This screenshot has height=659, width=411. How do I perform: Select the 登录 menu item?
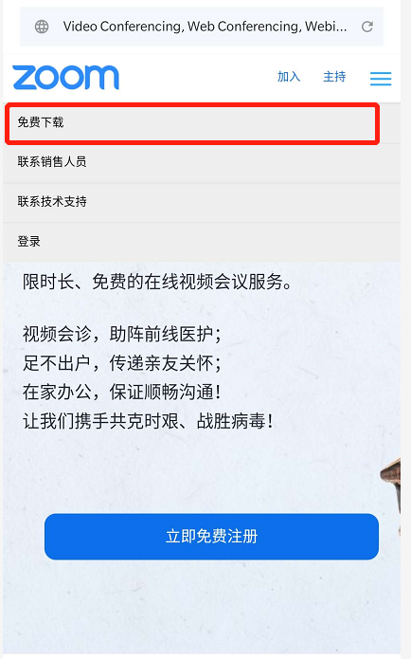tap(202, 242)
